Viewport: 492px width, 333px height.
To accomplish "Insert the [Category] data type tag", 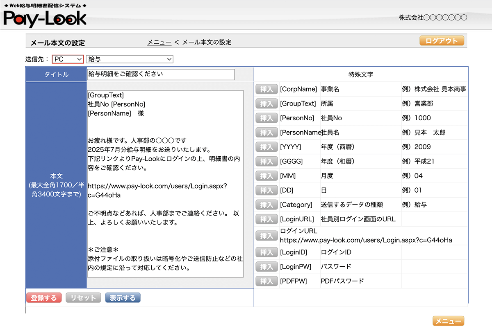I will pos(266,205).
